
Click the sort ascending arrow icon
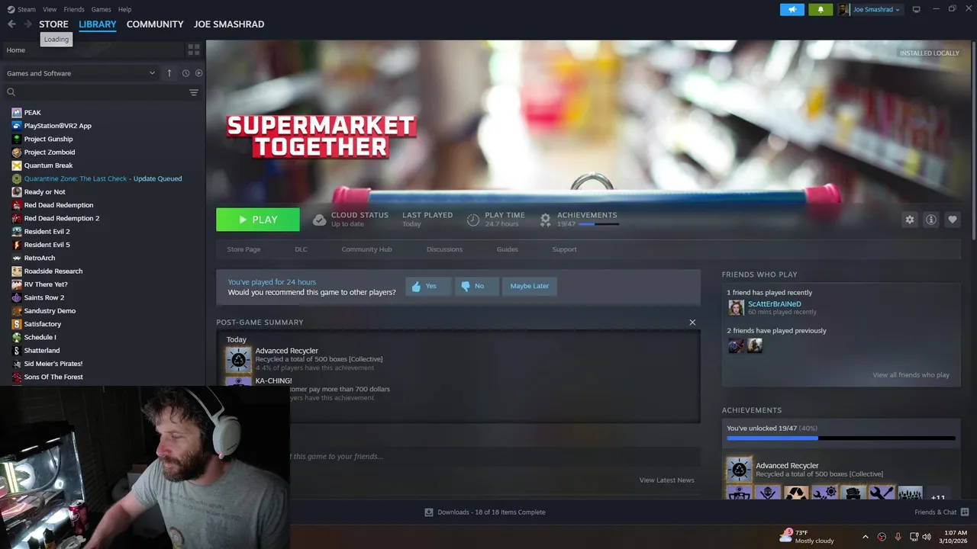[x=169, y=73]
